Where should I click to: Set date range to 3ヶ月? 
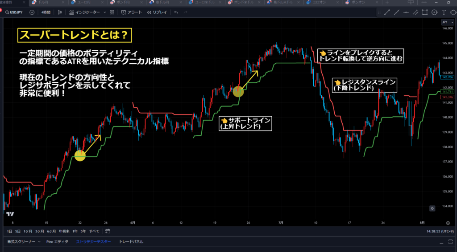tap(39, 231)
